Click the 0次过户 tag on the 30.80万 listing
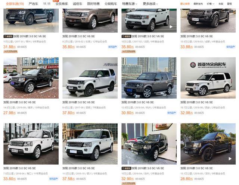This screenshot has height=185, width=239. coord(172,113)
